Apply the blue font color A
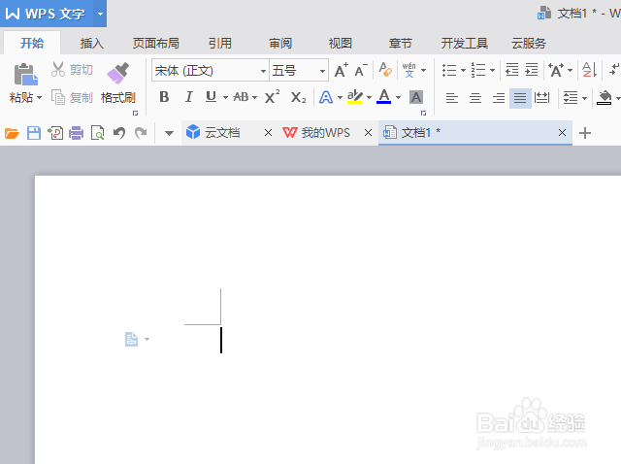The image size is (621, 464). (x=384, y=97)
